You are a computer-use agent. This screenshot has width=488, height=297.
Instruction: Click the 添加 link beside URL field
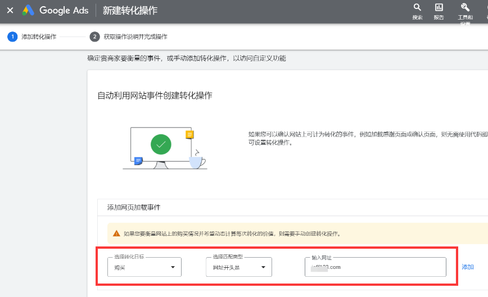pos(468,267)
